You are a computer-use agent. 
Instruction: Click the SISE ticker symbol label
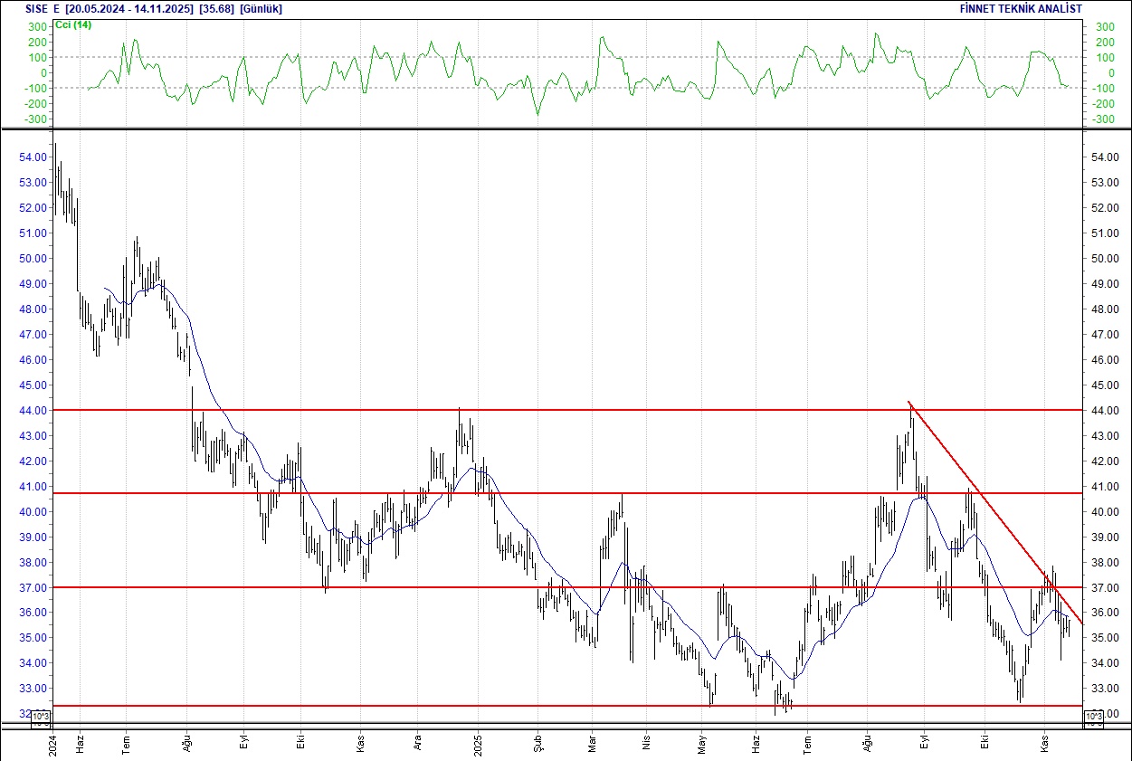(x=38, y=8)
